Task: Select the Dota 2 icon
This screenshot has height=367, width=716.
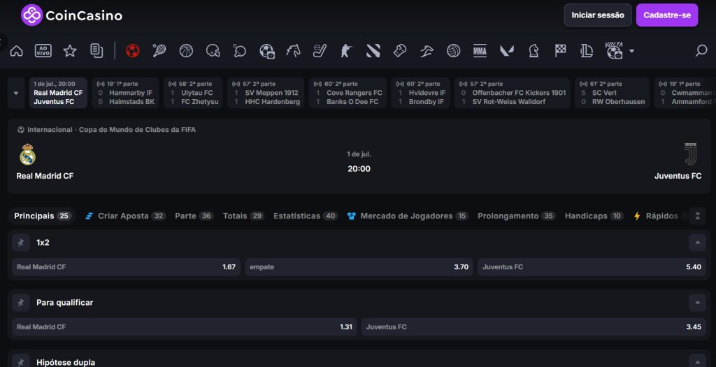Action: pos(373,51)
